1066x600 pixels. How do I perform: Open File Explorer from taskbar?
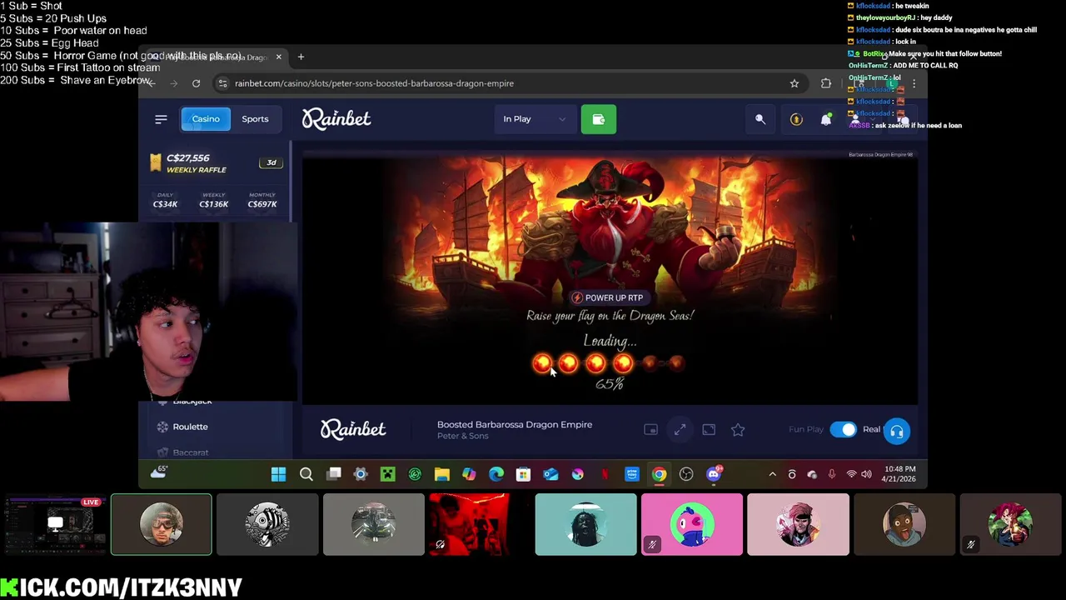442,474
